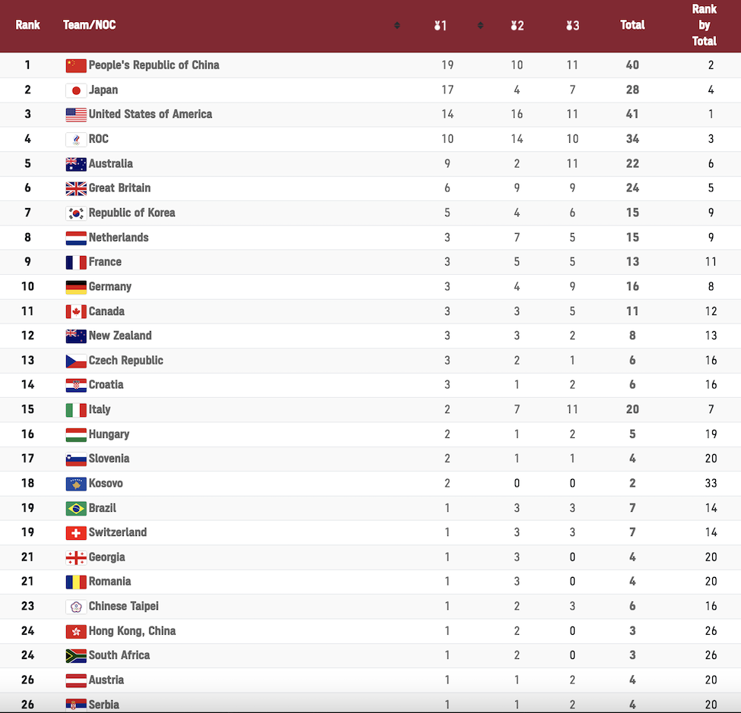Select Italy's total medal count cell
The image size is (741, 713).
tap(632, 409)
